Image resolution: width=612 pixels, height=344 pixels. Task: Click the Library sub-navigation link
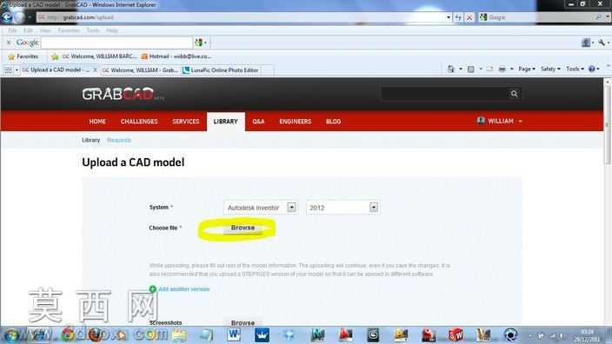pos(91,140)
